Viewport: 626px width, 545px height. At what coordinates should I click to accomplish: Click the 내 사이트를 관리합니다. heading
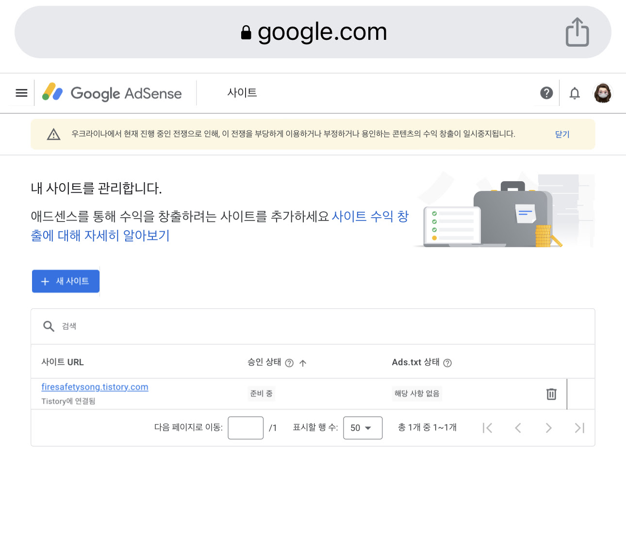coord(96,188)
